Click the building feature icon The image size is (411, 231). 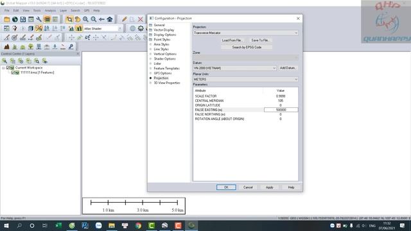pos(39,47)
